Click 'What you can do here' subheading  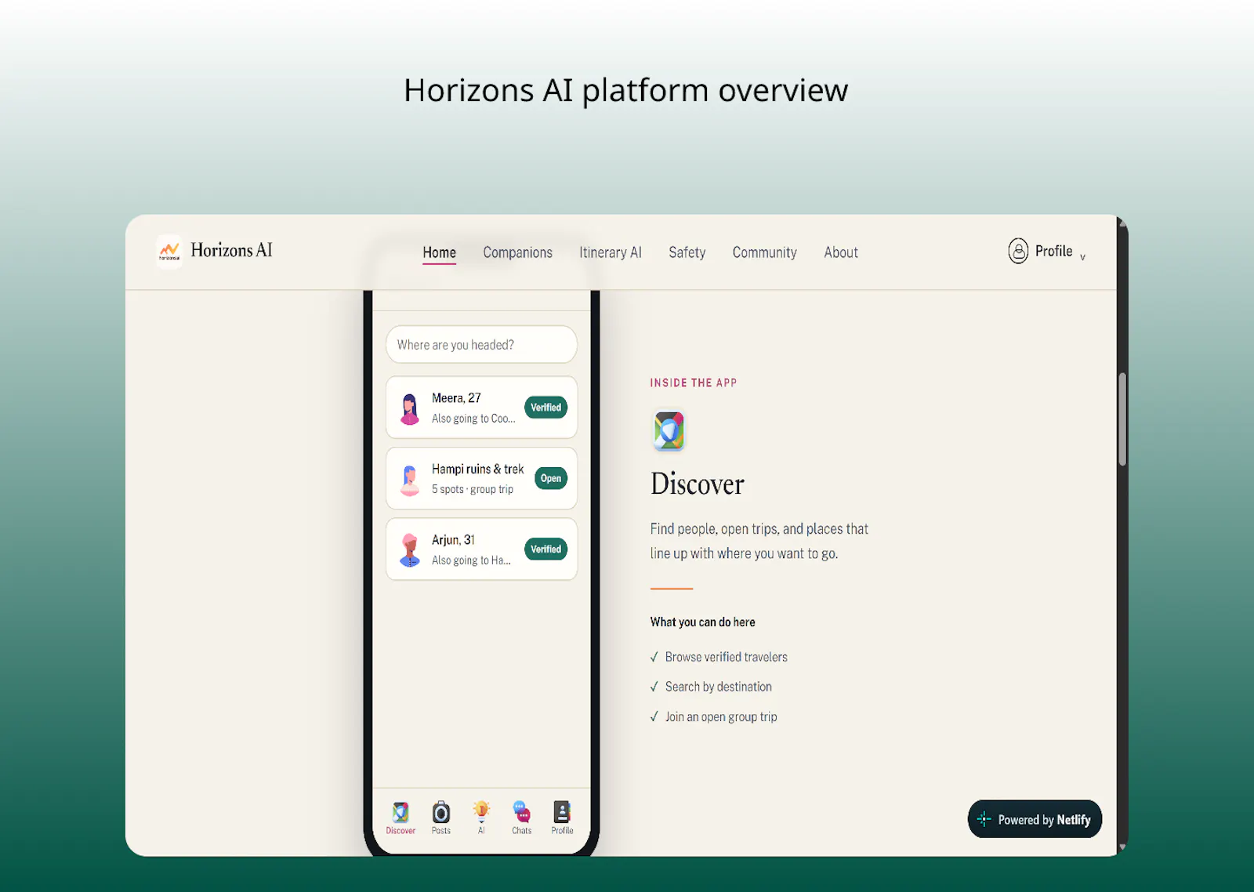(x=702, y=622)
